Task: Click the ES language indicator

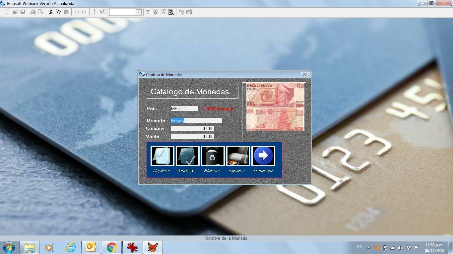Action: click(x=359, y=247)
